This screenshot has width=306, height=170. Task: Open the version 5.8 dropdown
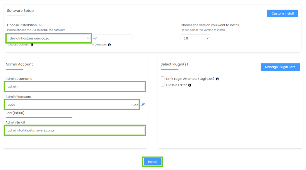(195, 38)
